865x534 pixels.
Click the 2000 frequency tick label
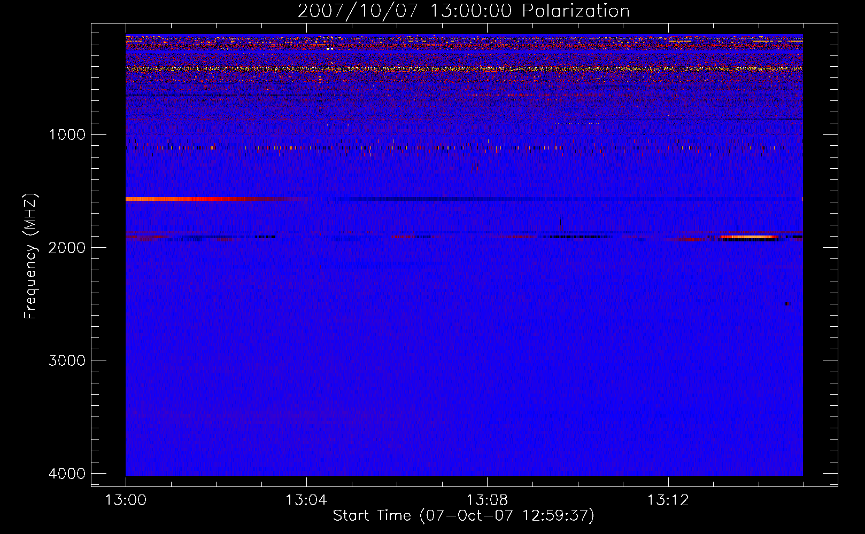[67, 248]
